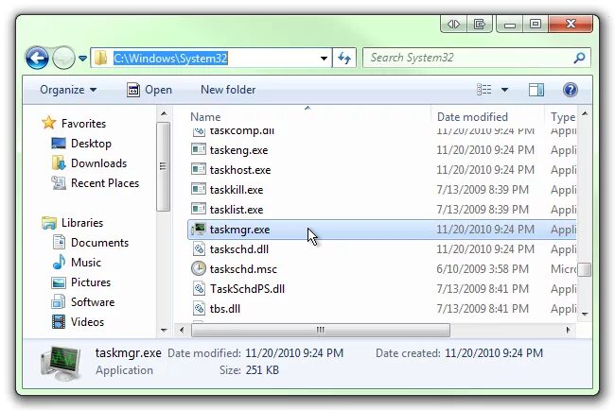Click the Downloads folder icon
Screen dimensions: 615x410
pyautogui.click(x=59, y=162)
